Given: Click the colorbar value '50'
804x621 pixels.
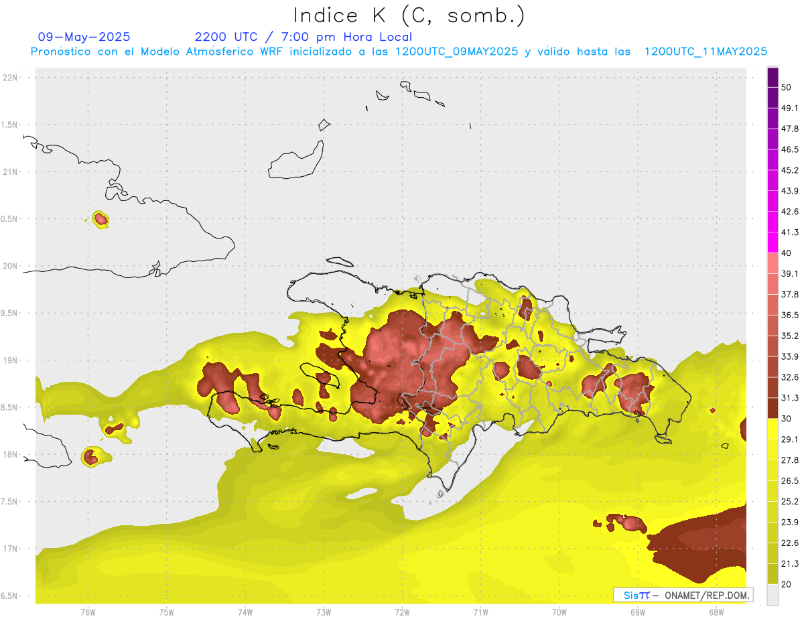Looking at the screenshot, I should point(787,87).
